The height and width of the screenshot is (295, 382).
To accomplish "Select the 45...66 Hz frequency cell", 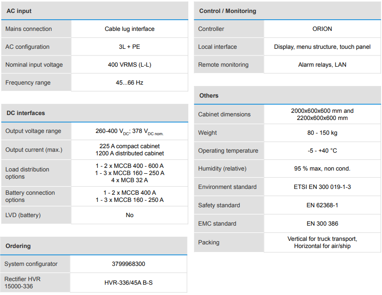I will pyautogui.click(x=130, y=82).
